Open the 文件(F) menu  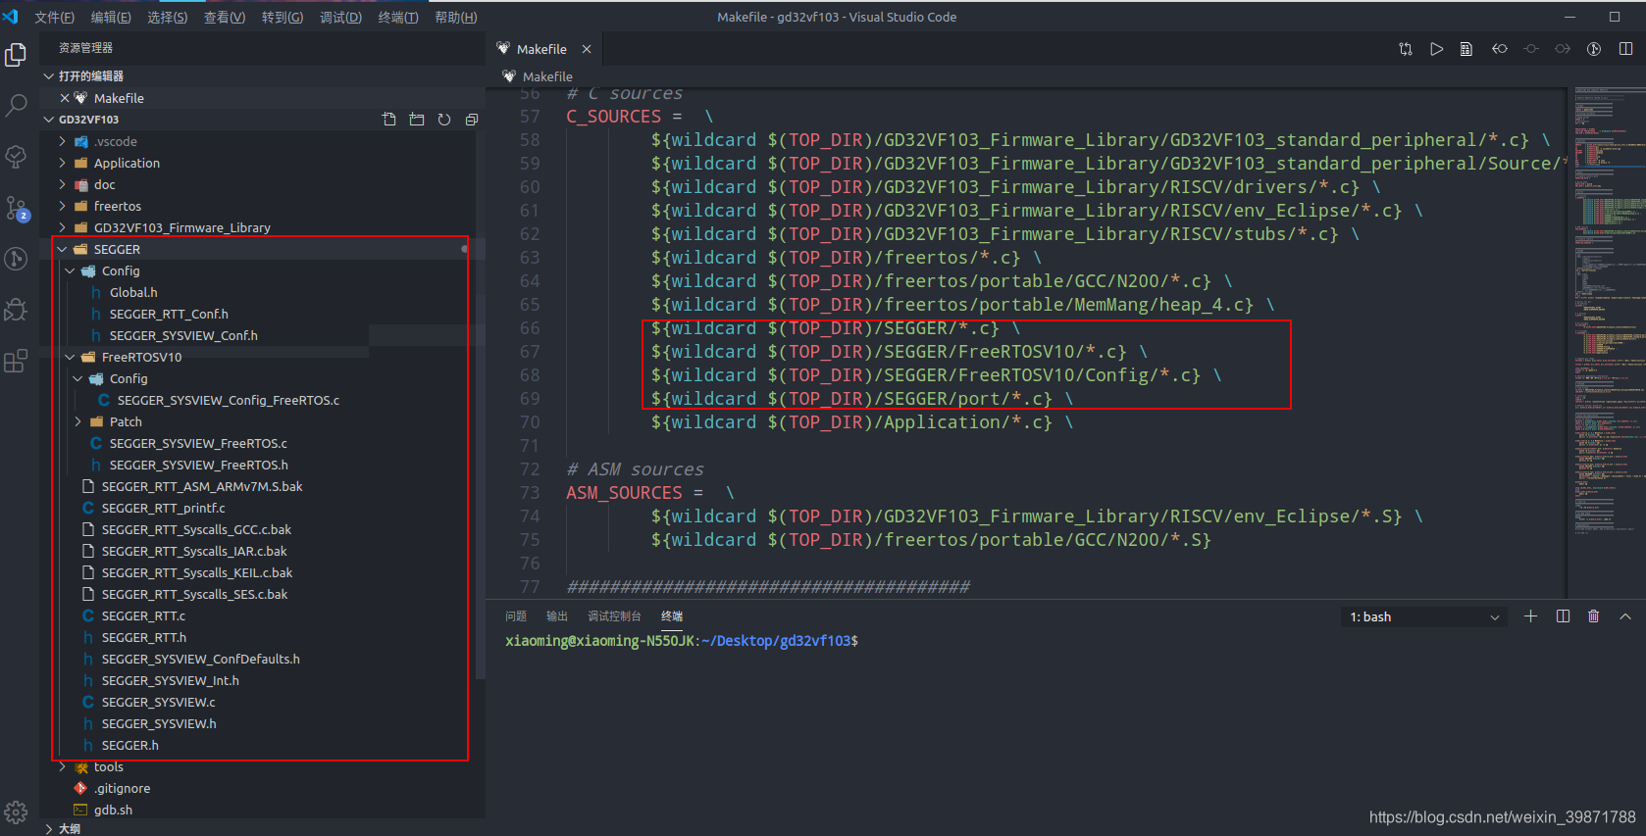click(55, 17)
